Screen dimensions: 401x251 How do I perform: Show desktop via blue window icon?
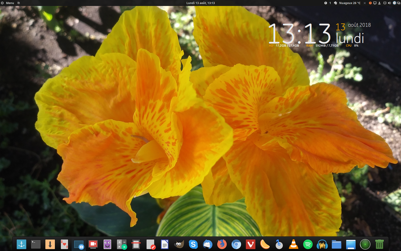[x=351, y=244]
